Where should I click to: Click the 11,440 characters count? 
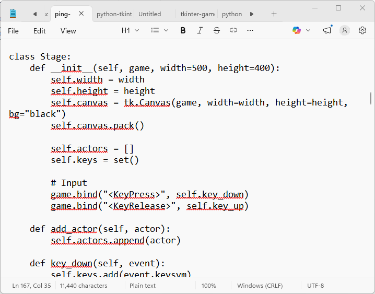pyautogui.click(x=84, y=286)
